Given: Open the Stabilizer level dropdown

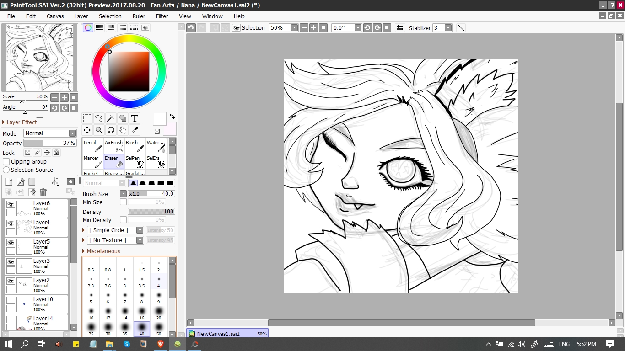Looking at the screenshot, I should (x=448, y=27).
